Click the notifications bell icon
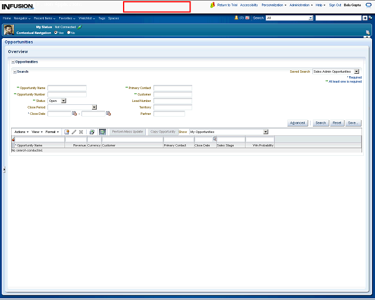Image resolution: width=375 pixels, height=300 pixels. 237,18
